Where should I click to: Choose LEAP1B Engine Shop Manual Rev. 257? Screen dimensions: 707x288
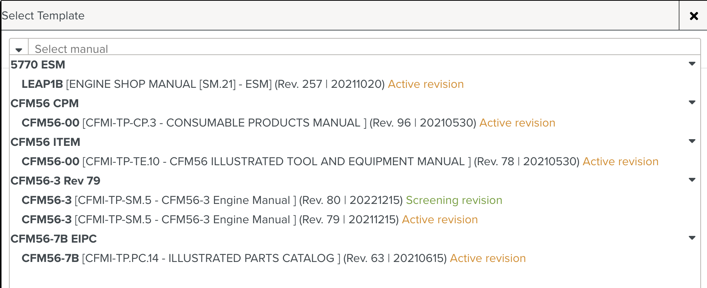coord(243,84)
